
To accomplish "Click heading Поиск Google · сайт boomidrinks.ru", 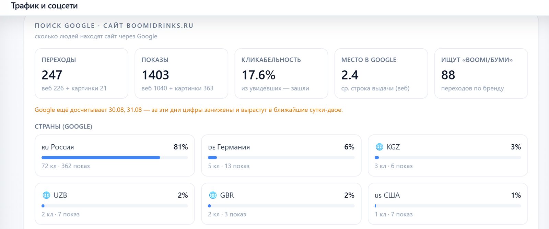I will (114, 26).
